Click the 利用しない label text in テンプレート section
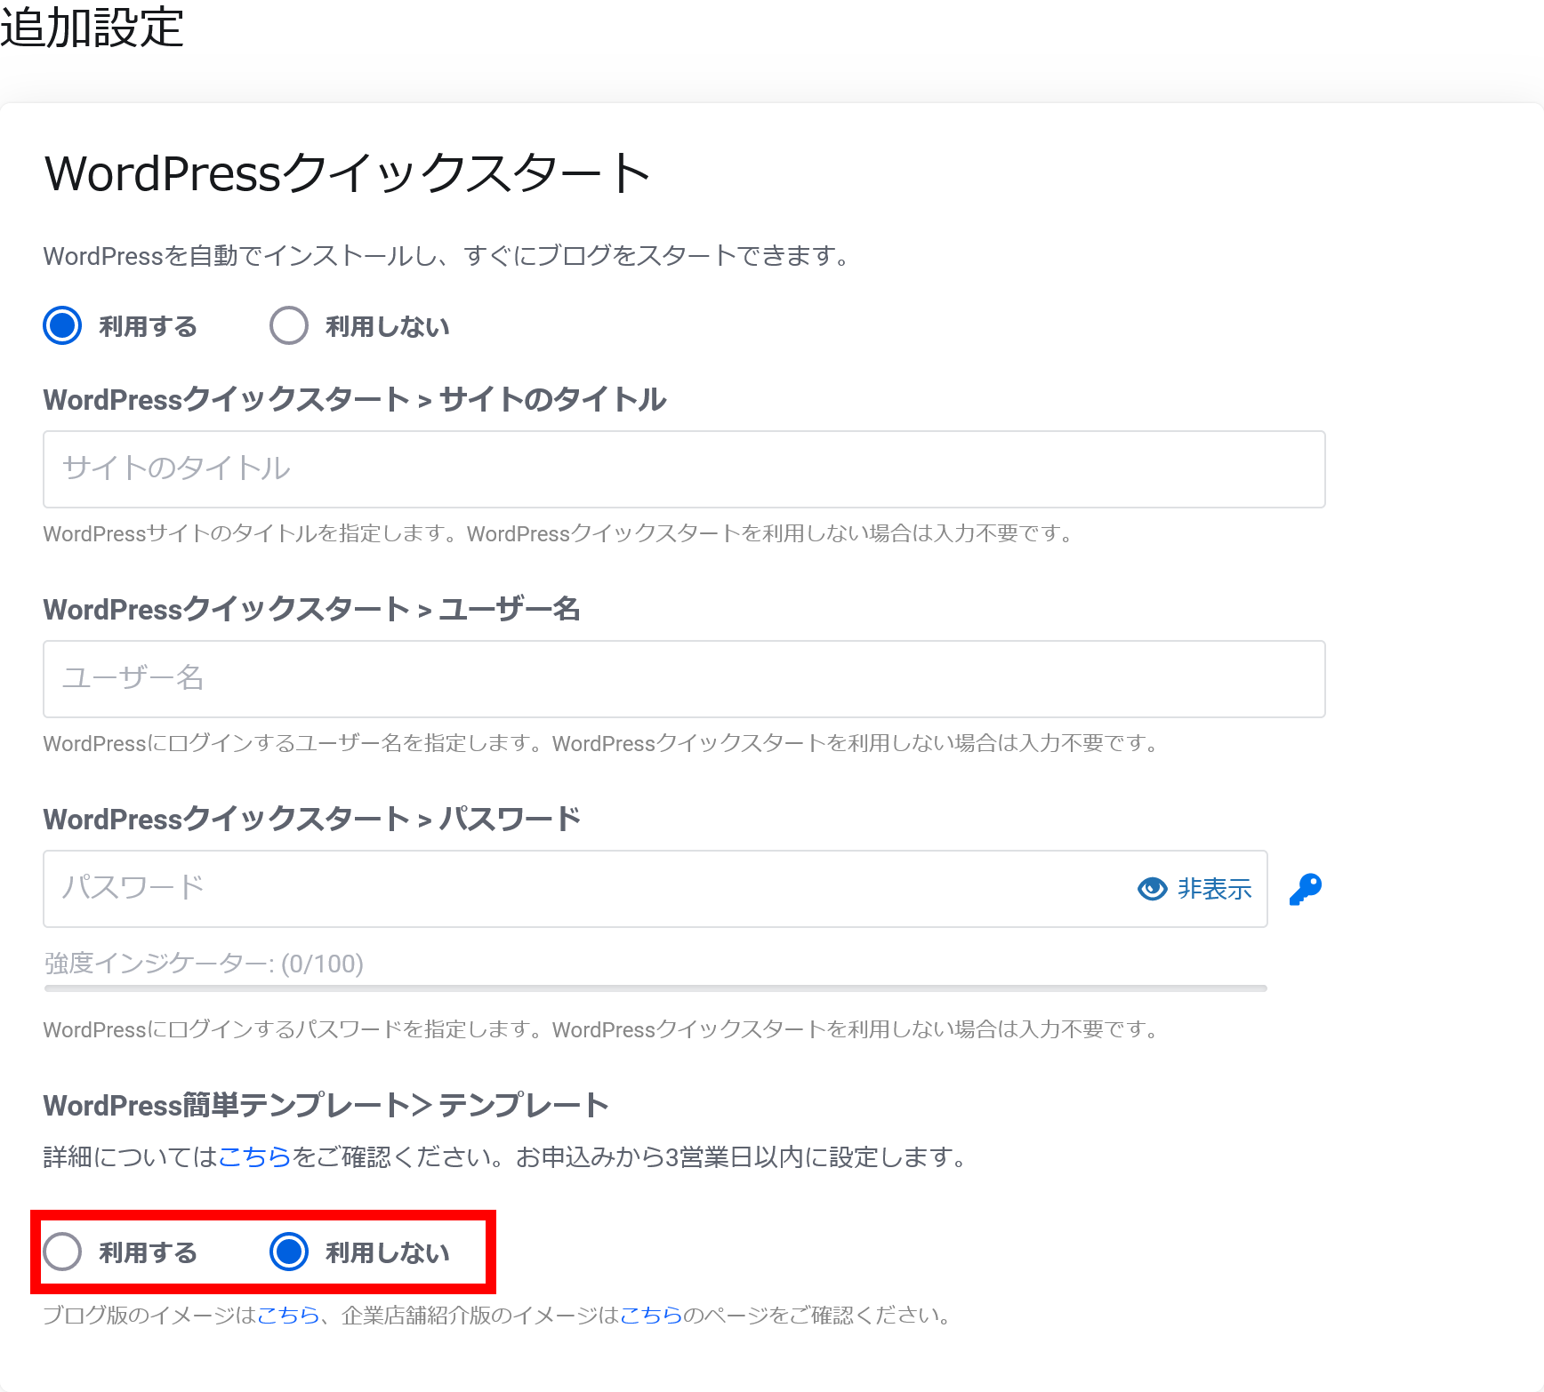This screenshot has height=1392, width=1544. coord(387,1252)
